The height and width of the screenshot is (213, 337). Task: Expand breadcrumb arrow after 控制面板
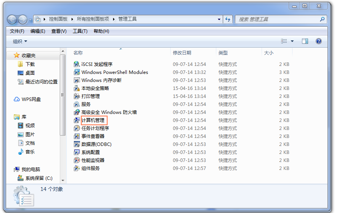[72, 19]
